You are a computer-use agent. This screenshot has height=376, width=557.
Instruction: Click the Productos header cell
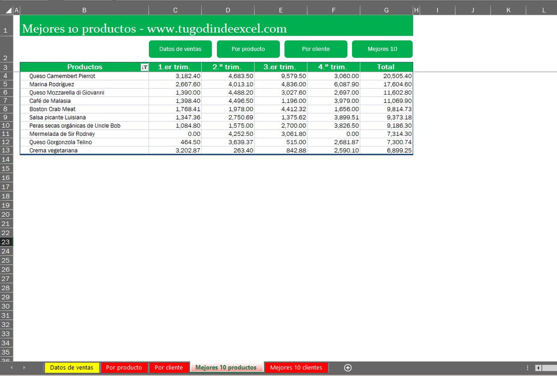84,67
